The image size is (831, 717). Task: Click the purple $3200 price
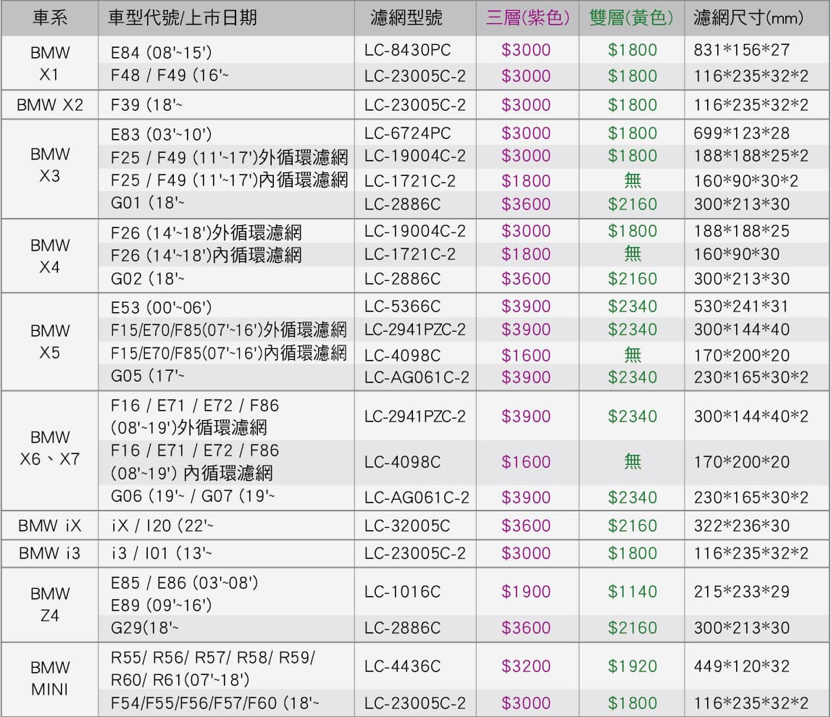pos(526,666)
